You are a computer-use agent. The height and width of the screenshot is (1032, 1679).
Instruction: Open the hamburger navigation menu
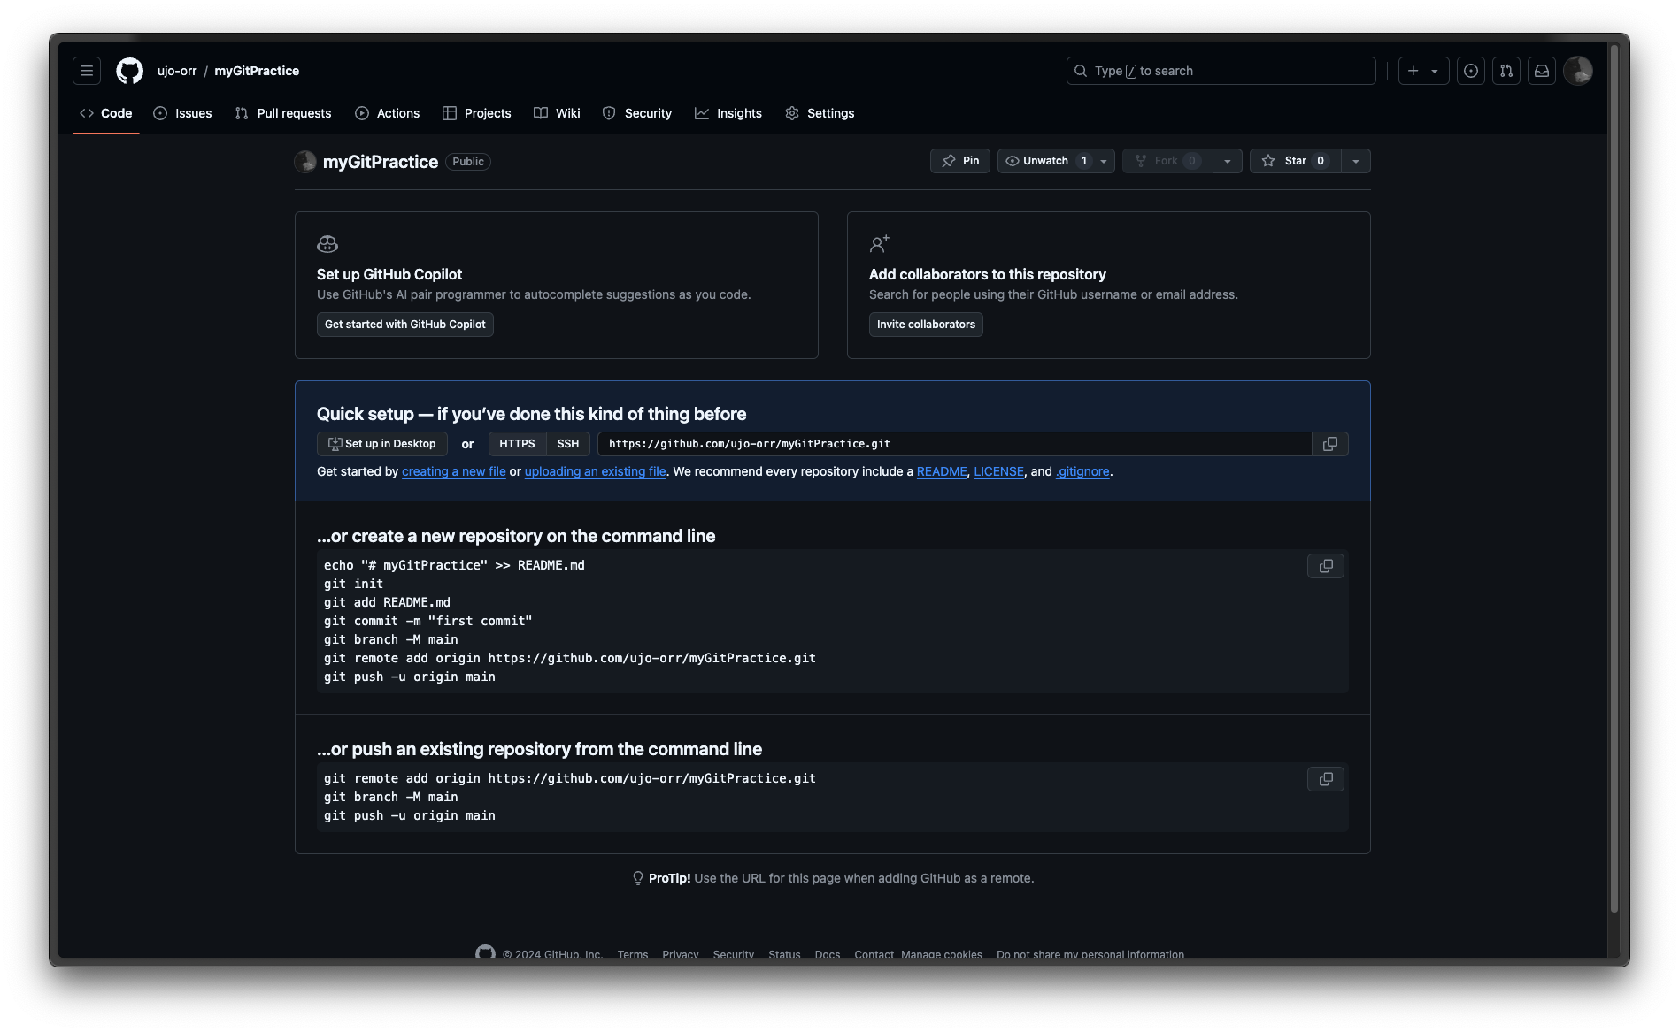click(87, 71)
